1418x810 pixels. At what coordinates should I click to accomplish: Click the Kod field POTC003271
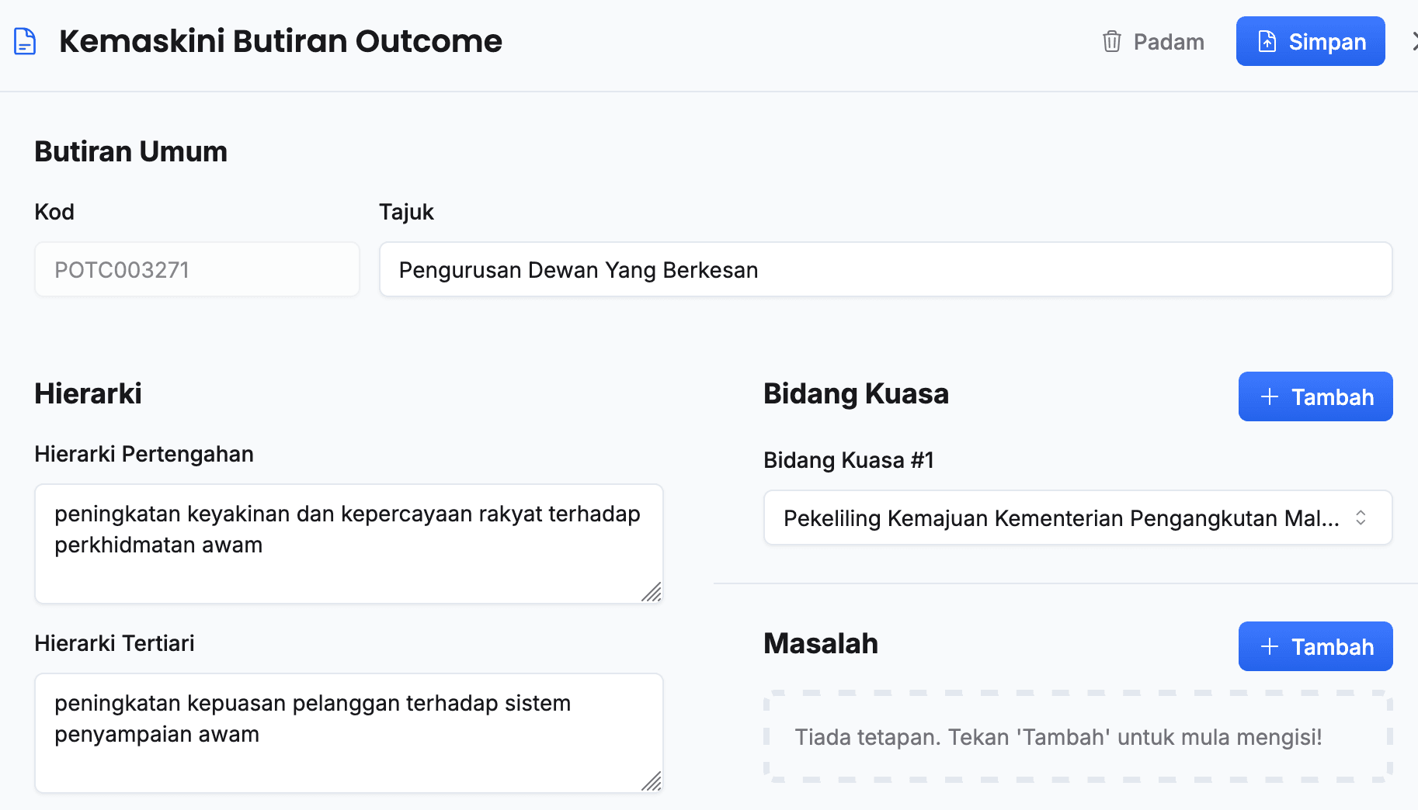(196, 269)
